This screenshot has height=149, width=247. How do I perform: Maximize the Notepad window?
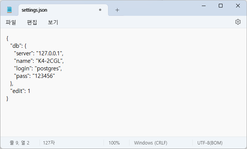pyautogui.click(x=221, y=6)
